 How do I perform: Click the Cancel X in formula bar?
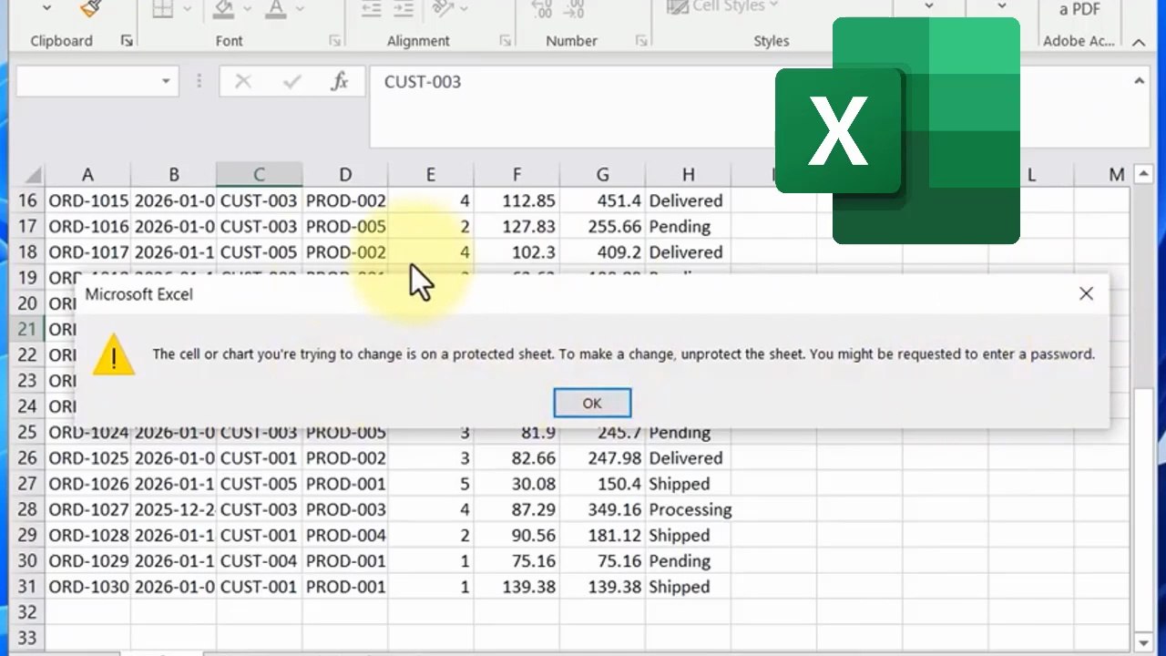(243, 81)
